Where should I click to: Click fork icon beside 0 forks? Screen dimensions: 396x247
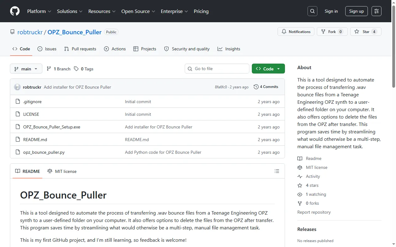(300, 203)
